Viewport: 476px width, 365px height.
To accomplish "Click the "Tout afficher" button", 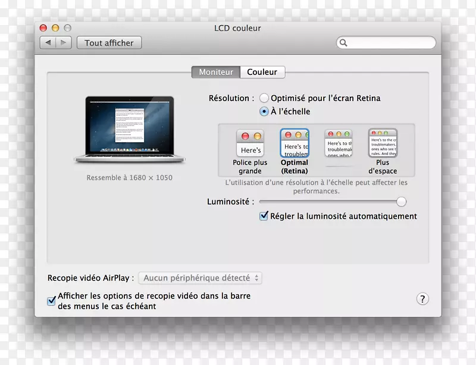I will [x=109, y=42].
